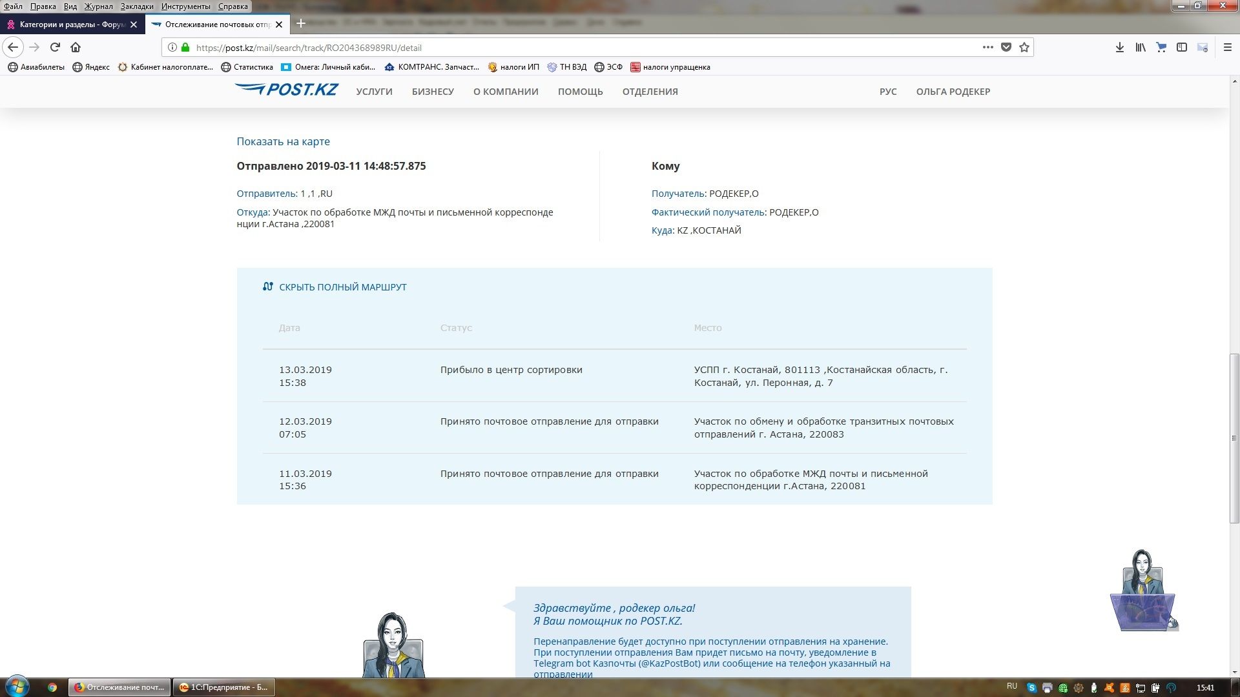Open the Library bookshelf icon
The width and height of the screenshot is (1240, 697).
point(1141,47)
